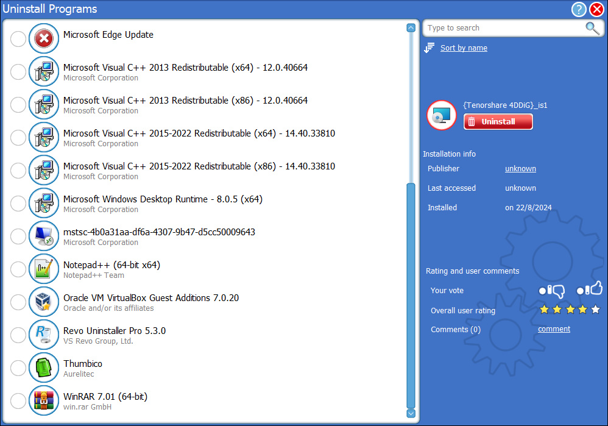Select Microsoft Edge Update entry text

[x=108, y=35]
